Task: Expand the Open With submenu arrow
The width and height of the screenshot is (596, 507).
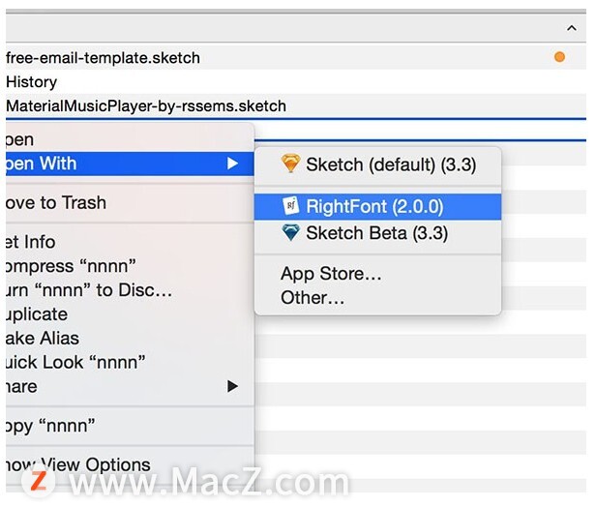Action: click(232, 164)
